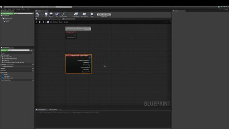Select the disabled Event Tick node
This screenshot has height=129, width=229.
point(71,35)
